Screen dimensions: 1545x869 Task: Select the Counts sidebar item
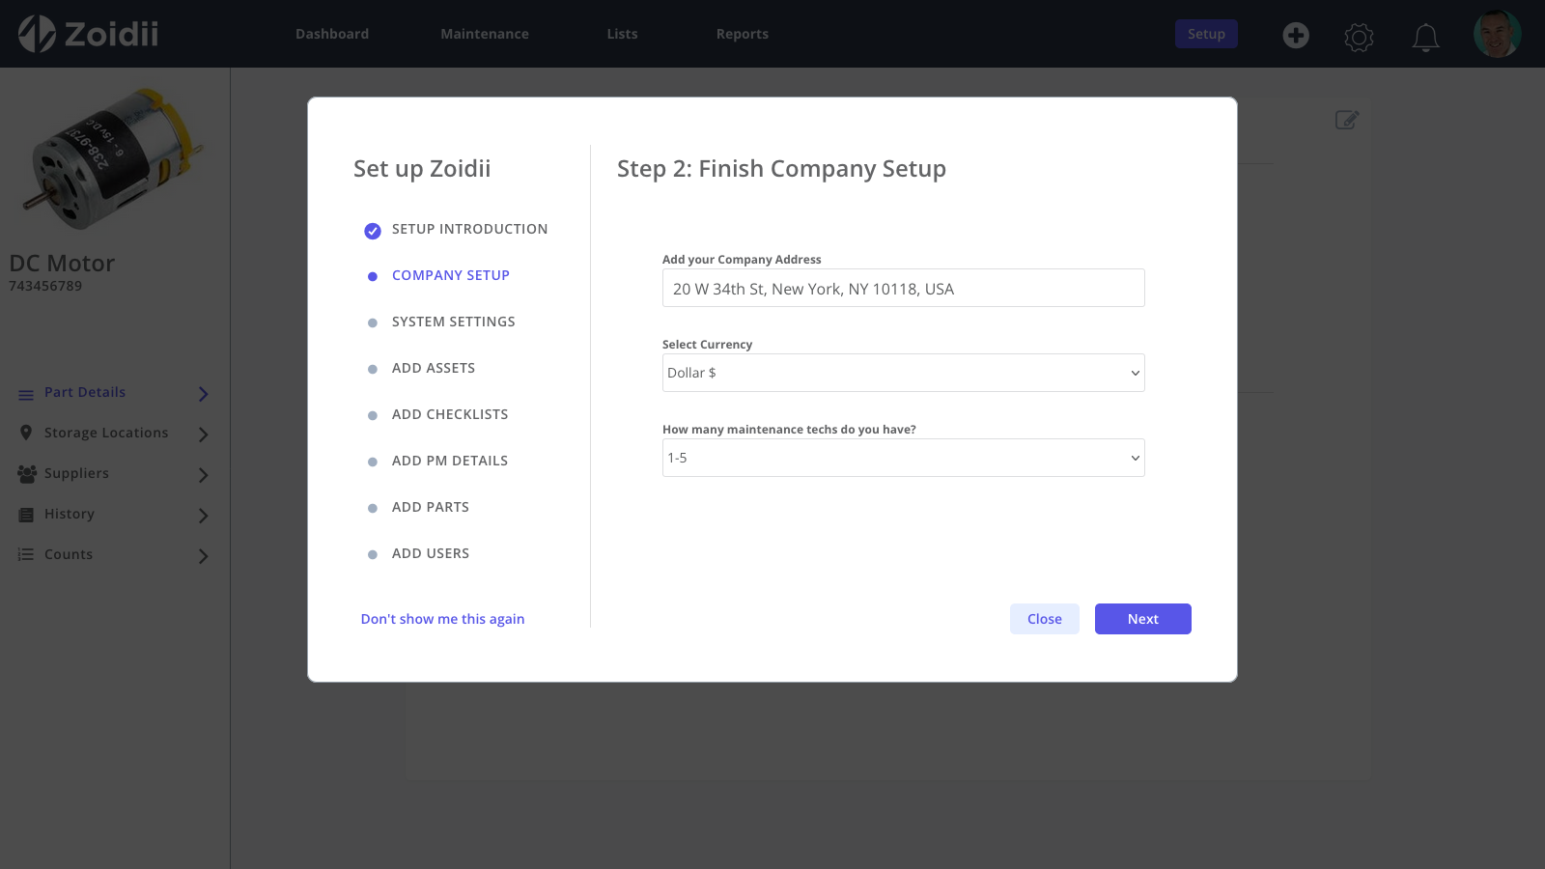[69, 554]
